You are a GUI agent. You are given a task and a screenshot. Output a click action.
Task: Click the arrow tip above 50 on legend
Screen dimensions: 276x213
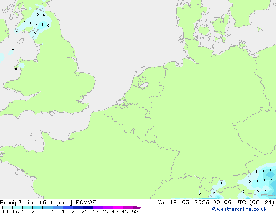pyautogui.click(x=138, y=207)
